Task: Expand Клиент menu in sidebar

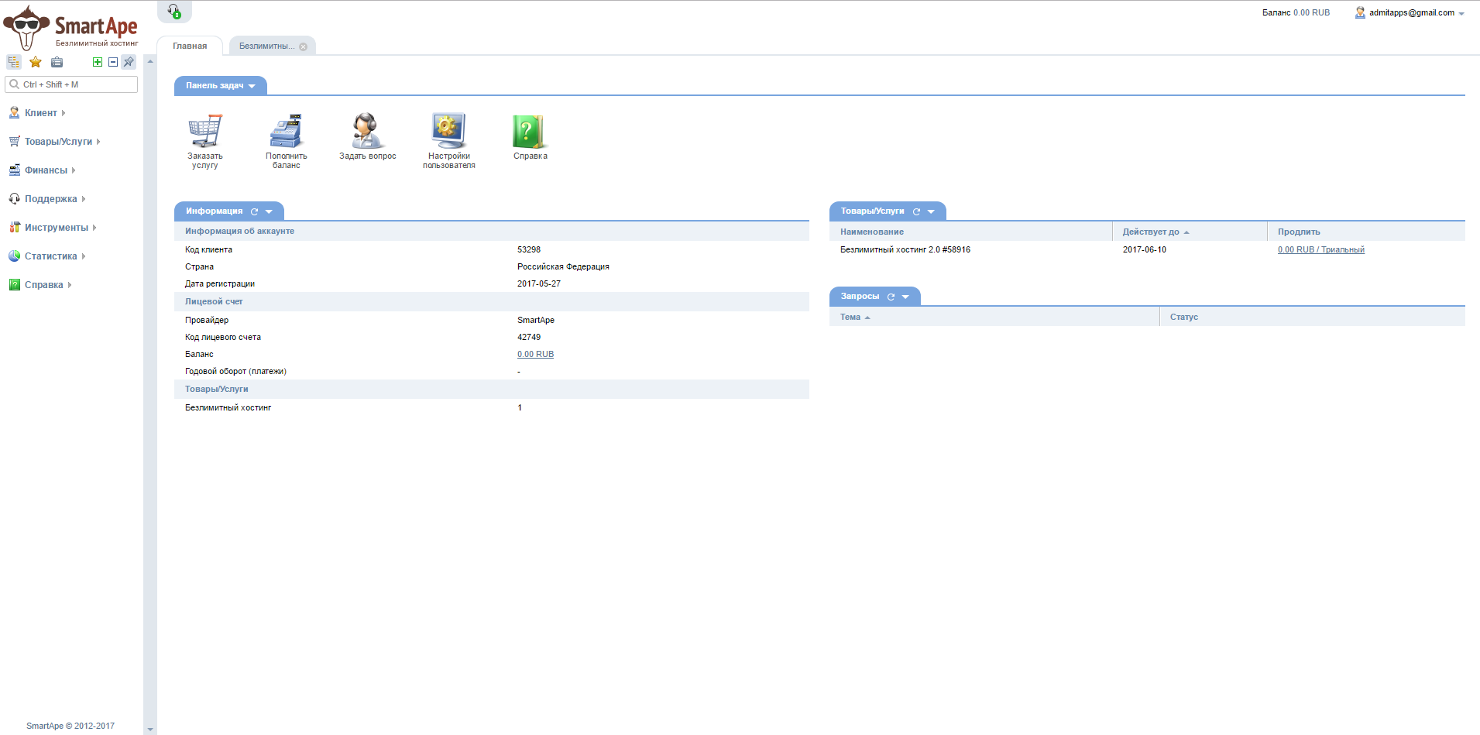Action: click(37, 113)
